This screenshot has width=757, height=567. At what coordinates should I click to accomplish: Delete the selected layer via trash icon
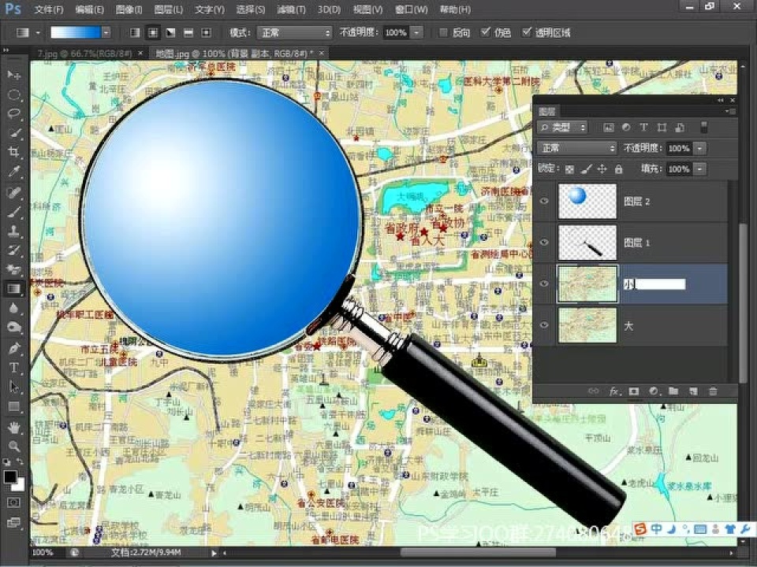713,391
